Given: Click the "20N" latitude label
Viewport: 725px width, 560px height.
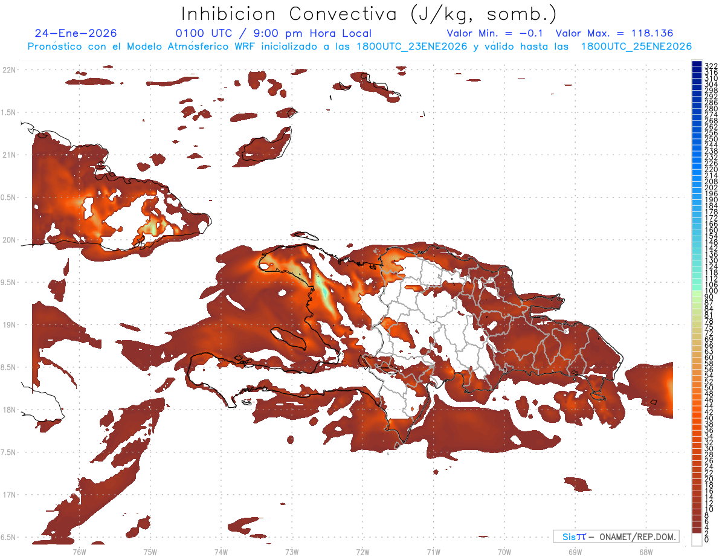Looking at the screenshot, I should point(9,240).
